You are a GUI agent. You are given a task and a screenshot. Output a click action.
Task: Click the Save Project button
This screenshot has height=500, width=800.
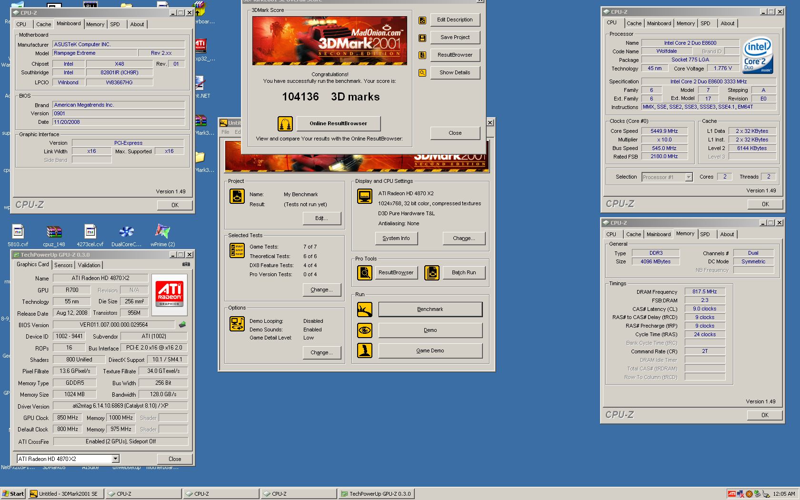tap(455, 37)
